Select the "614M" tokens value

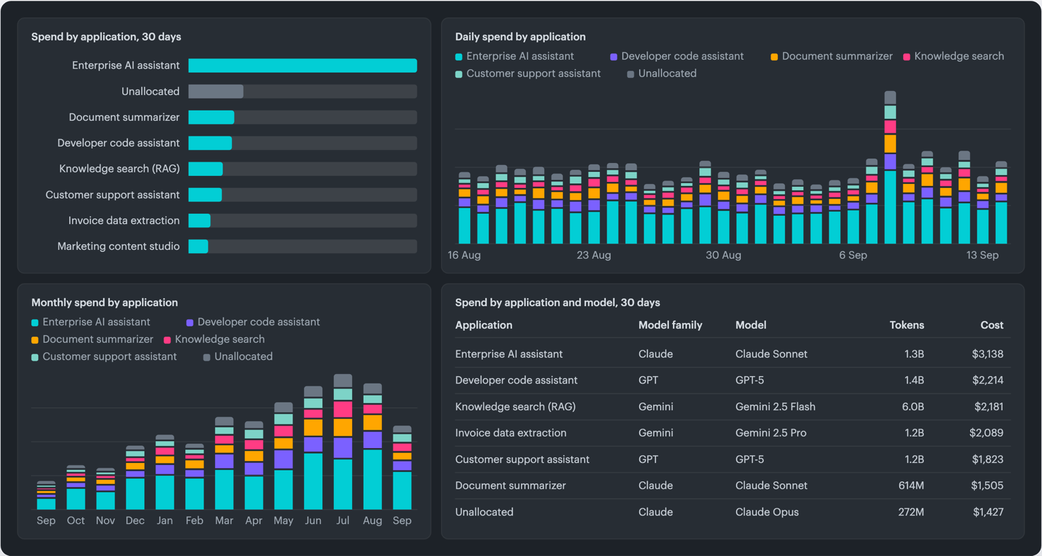(911, 485)
